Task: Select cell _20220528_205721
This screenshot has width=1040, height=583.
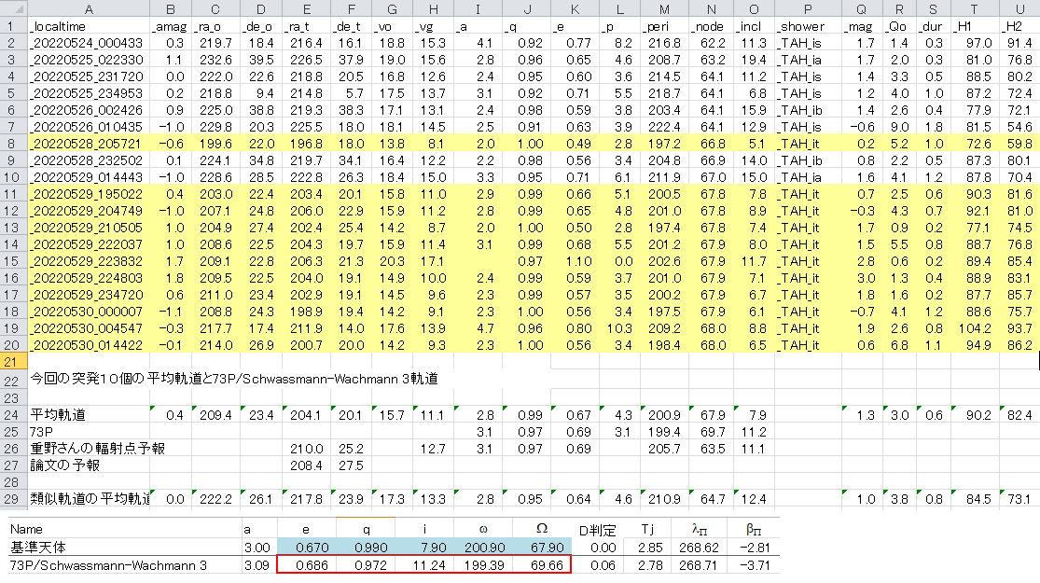Action: click(89, 144)
